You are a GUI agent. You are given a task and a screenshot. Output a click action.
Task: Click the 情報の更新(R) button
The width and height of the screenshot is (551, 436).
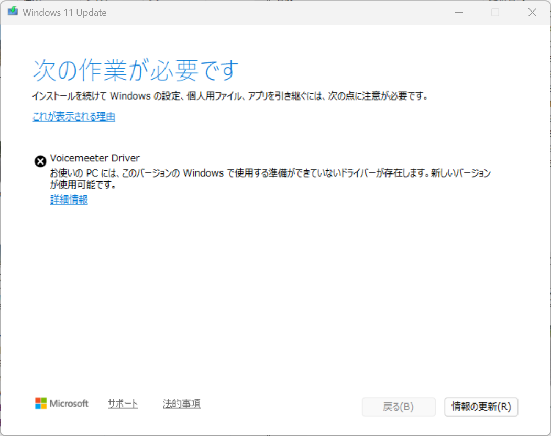[481, 407]
